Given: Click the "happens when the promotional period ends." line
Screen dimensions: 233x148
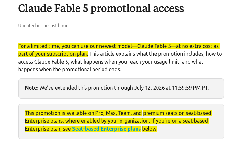Looking at the screenshot, I should click(69, 69).
